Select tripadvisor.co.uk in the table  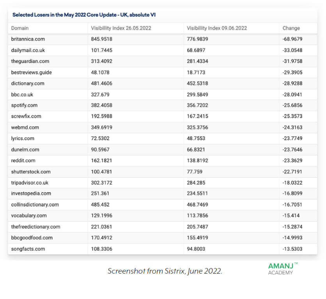pos(30,183)
